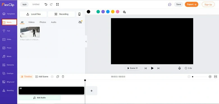219x104 pixels.
Task: Switch to the Videos tab
Action: coord(31,22)
